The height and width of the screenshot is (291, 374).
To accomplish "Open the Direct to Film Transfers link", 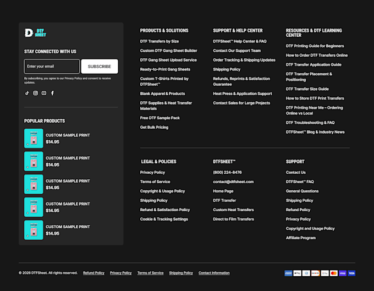I will 233,219.
